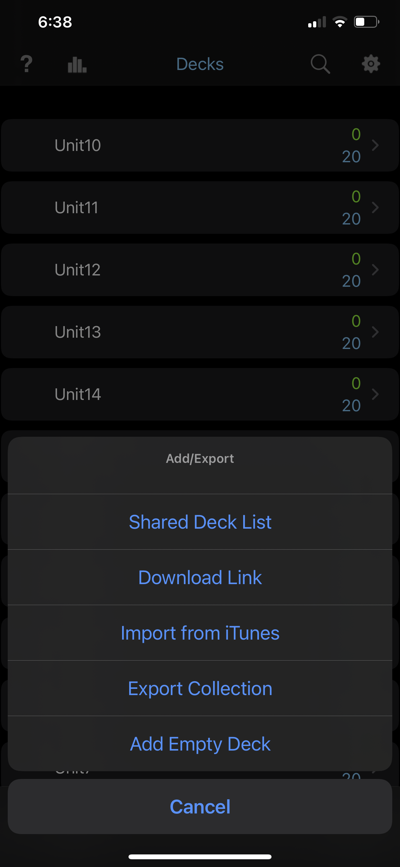400x867 pixels.
Task: Select Shared Deck List option
Action: [x=200, y=522]
